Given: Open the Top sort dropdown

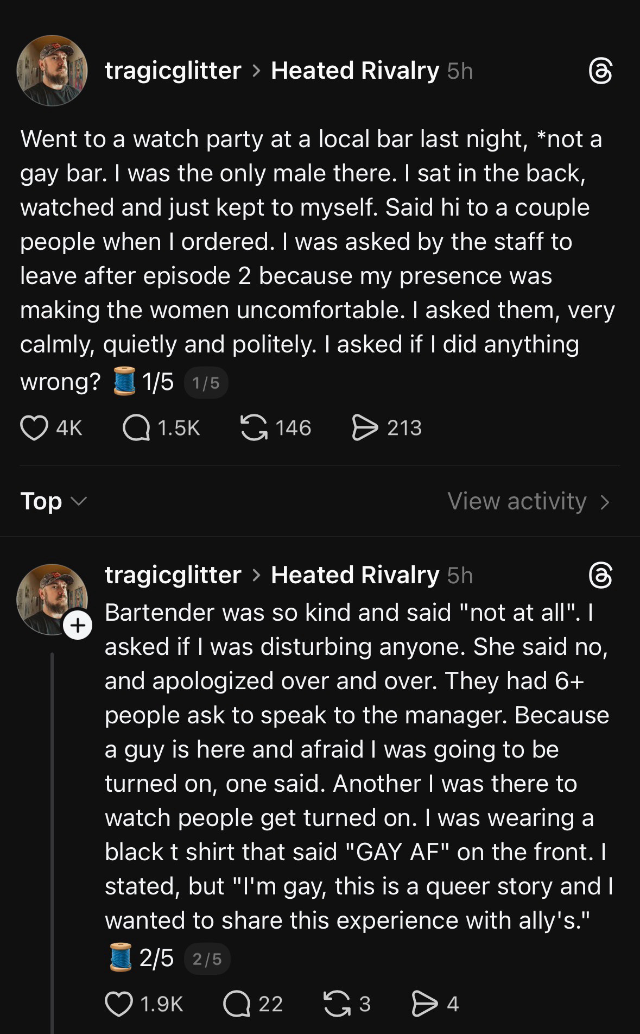Looking at the screenshot, I should pos(53,501).
